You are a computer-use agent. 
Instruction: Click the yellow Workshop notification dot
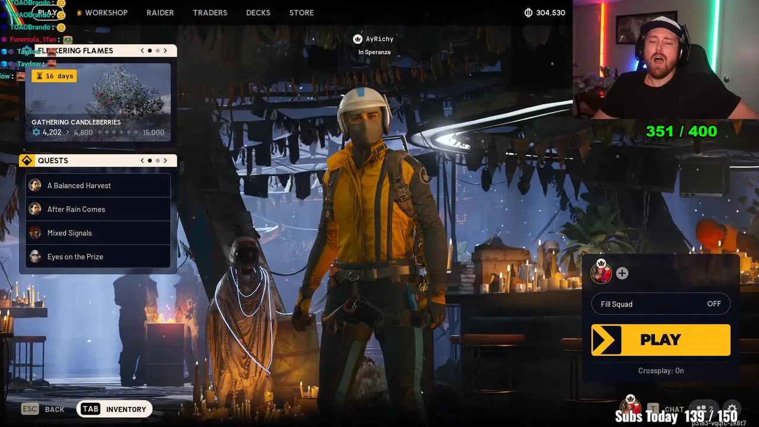click(79, 13)
